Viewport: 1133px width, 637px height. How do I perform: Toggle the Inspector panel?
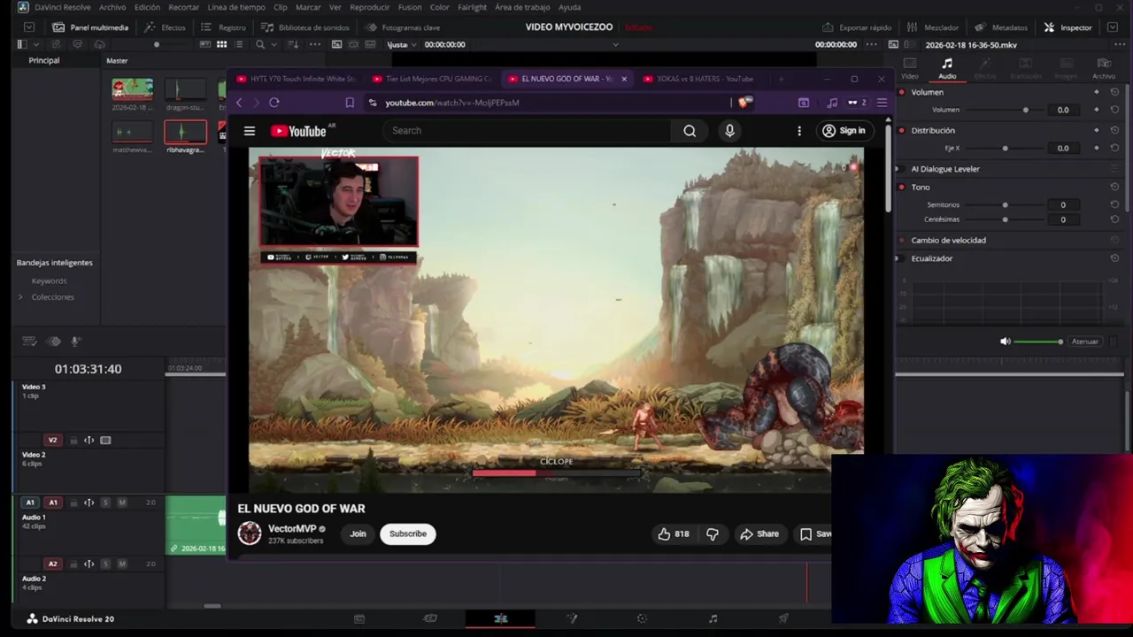[x=1068, y=27]
